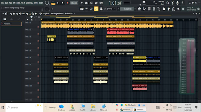Toggle the 3-2-1 recording countdown icon
The image size is (201, 112).
[x=91, y=3]
